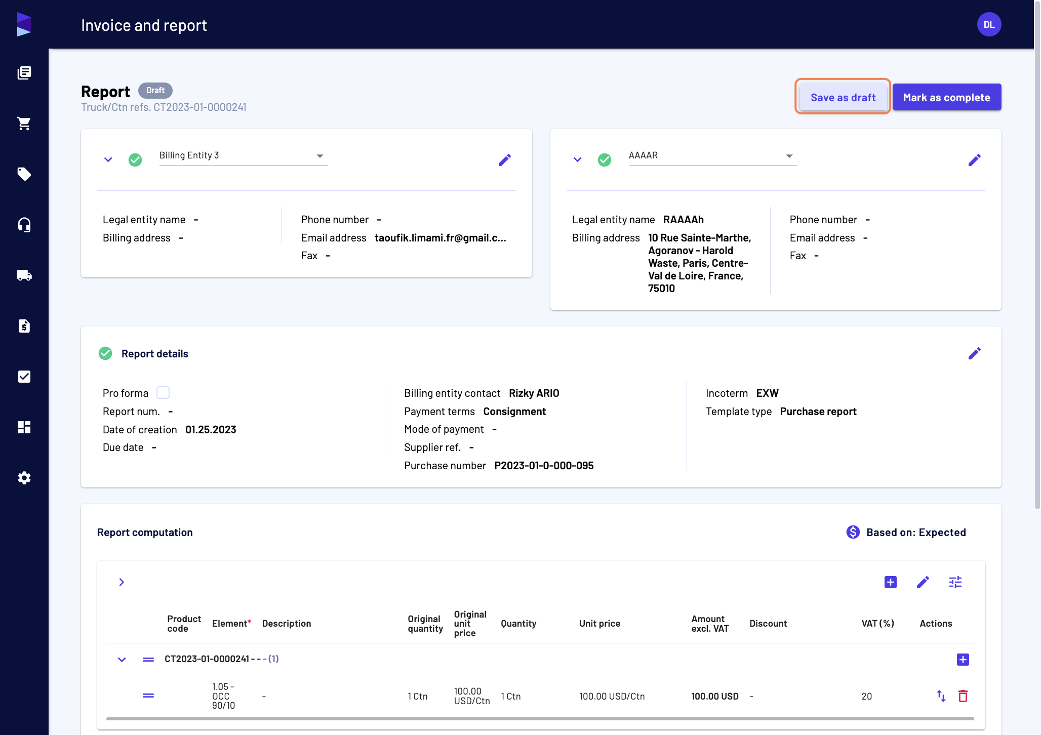The image size is (1041, 735).
Task: Edit the AAAAR entity card
Action: [975, 160]
